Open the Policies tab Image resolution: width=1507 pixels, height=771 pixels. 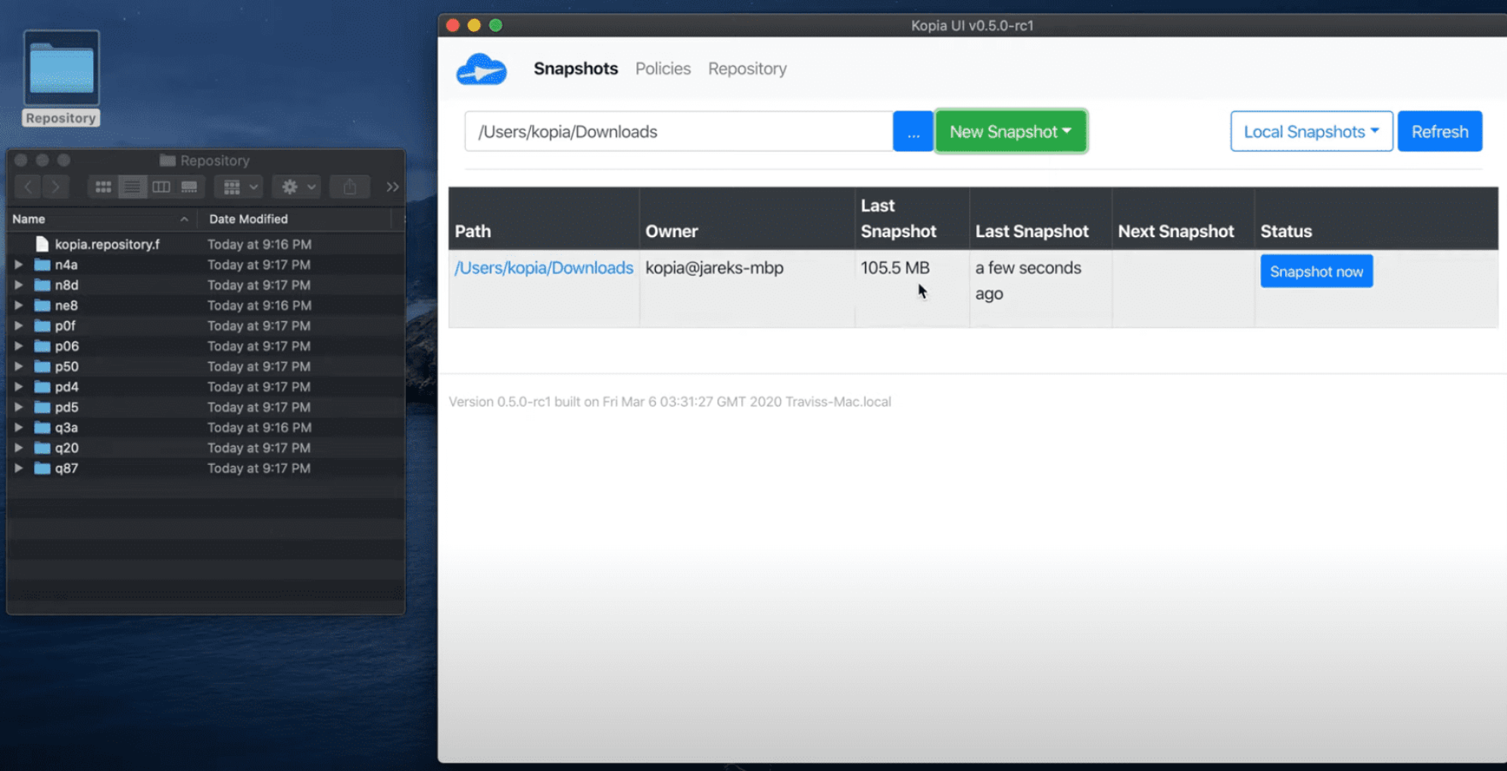[663, 68]
